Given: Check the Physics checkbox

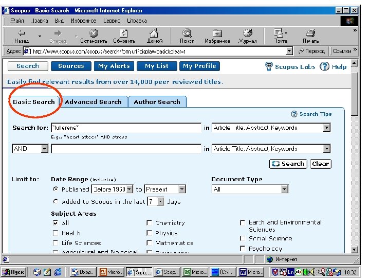Looking at the screenshot, I should tap(149, 233).
